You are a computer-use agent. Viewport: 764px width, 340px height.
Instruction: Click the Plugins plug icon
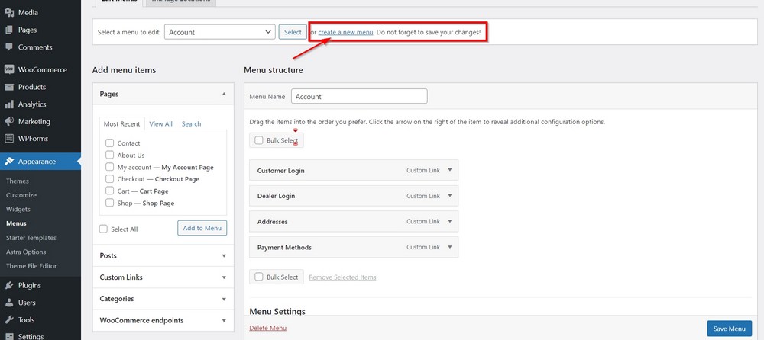(9, 286)
